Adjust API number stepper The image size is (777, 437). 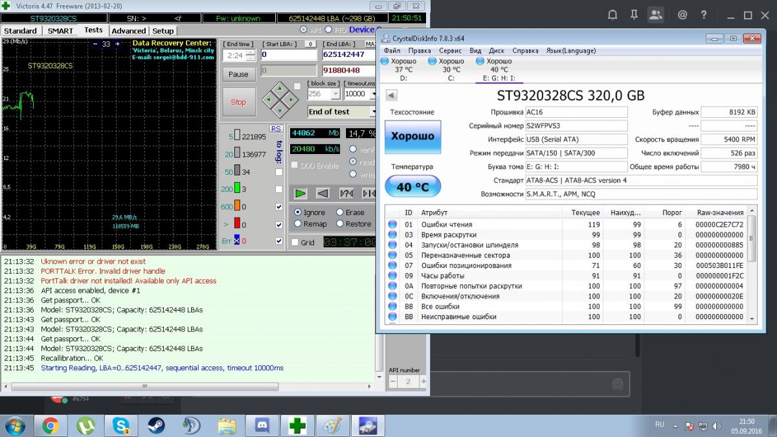(408, 382)
